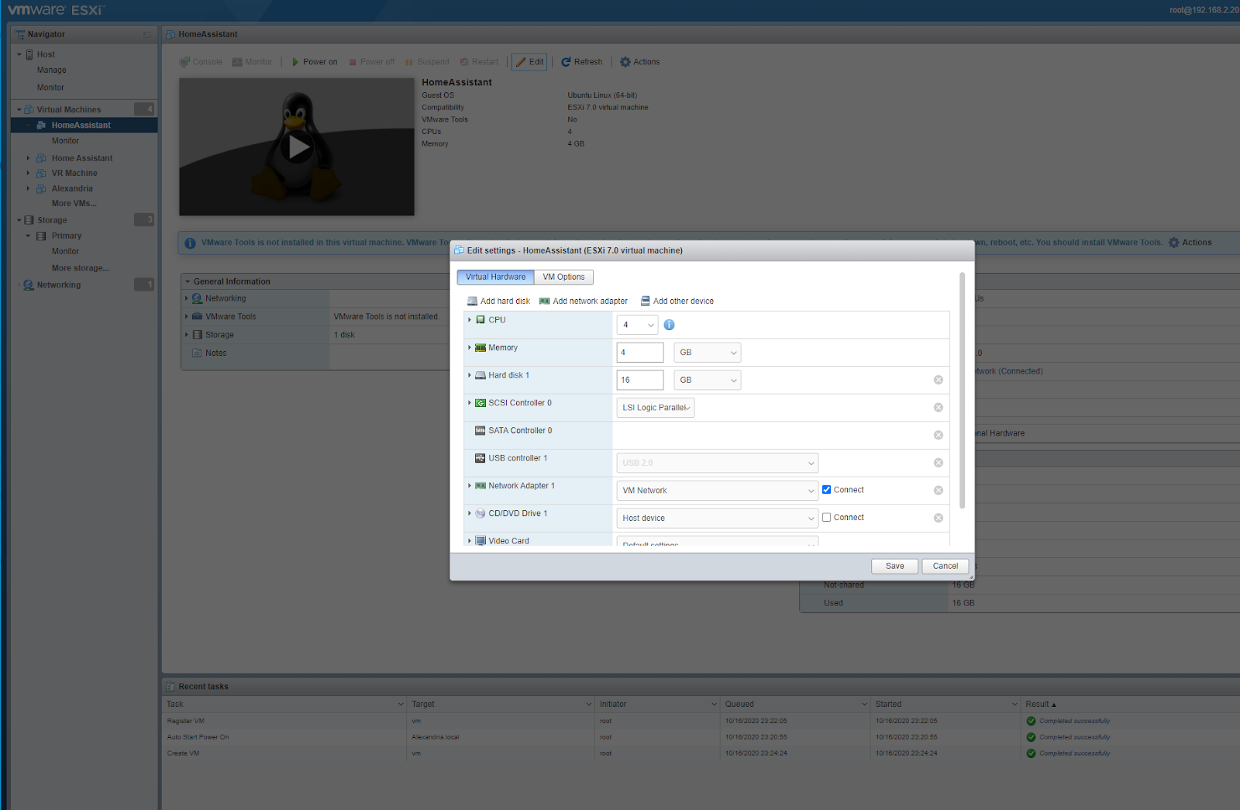Image resolution: width=1240 pixels, height=810 pixels.
Task: Expand the CPU hardware row
Action: (470, 319)
